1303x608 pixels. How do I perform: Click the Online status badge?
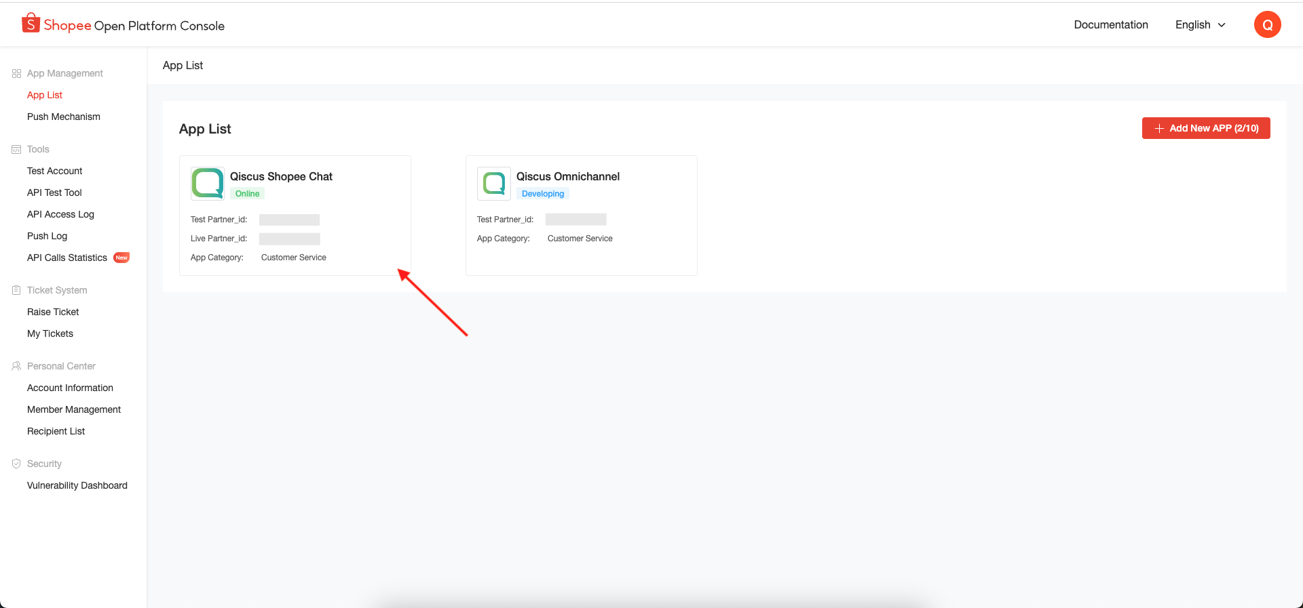coord(247,194)
